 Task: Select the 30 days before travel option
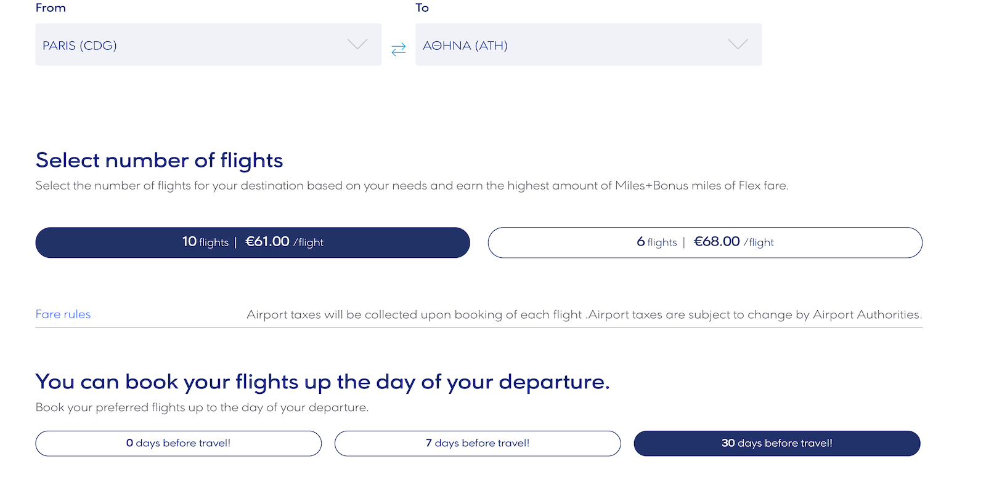(777, 443)
